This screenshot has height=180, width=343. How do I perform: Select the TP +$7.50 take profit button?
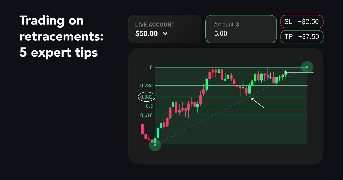302,37
